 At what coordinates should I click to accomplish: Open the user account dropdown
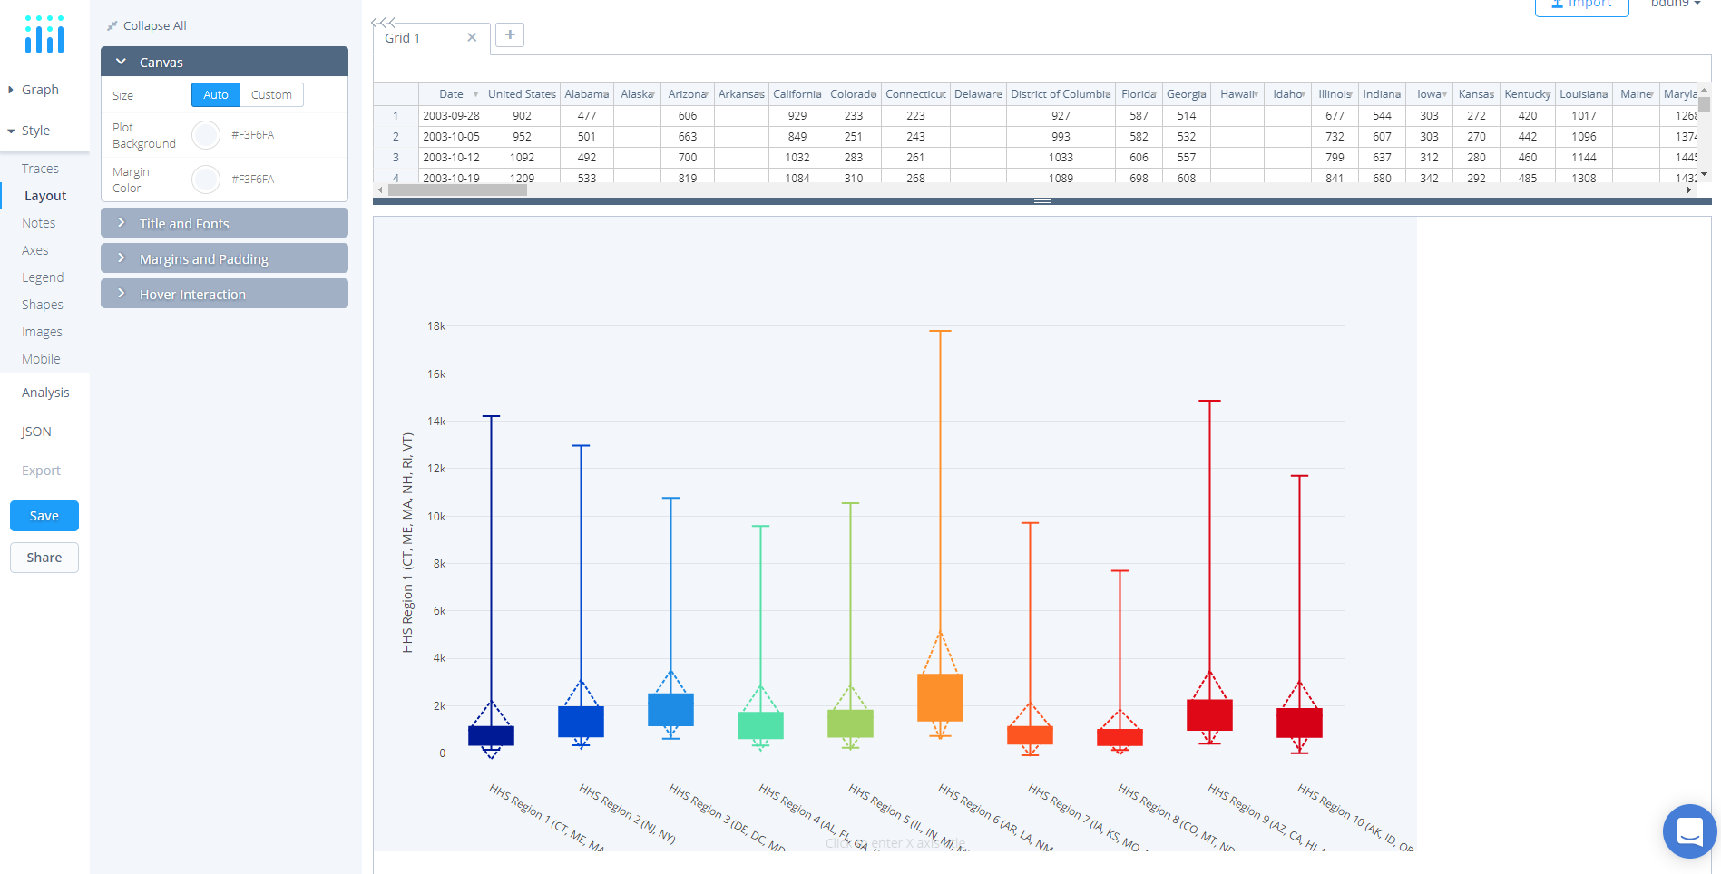coord(1676,4)
